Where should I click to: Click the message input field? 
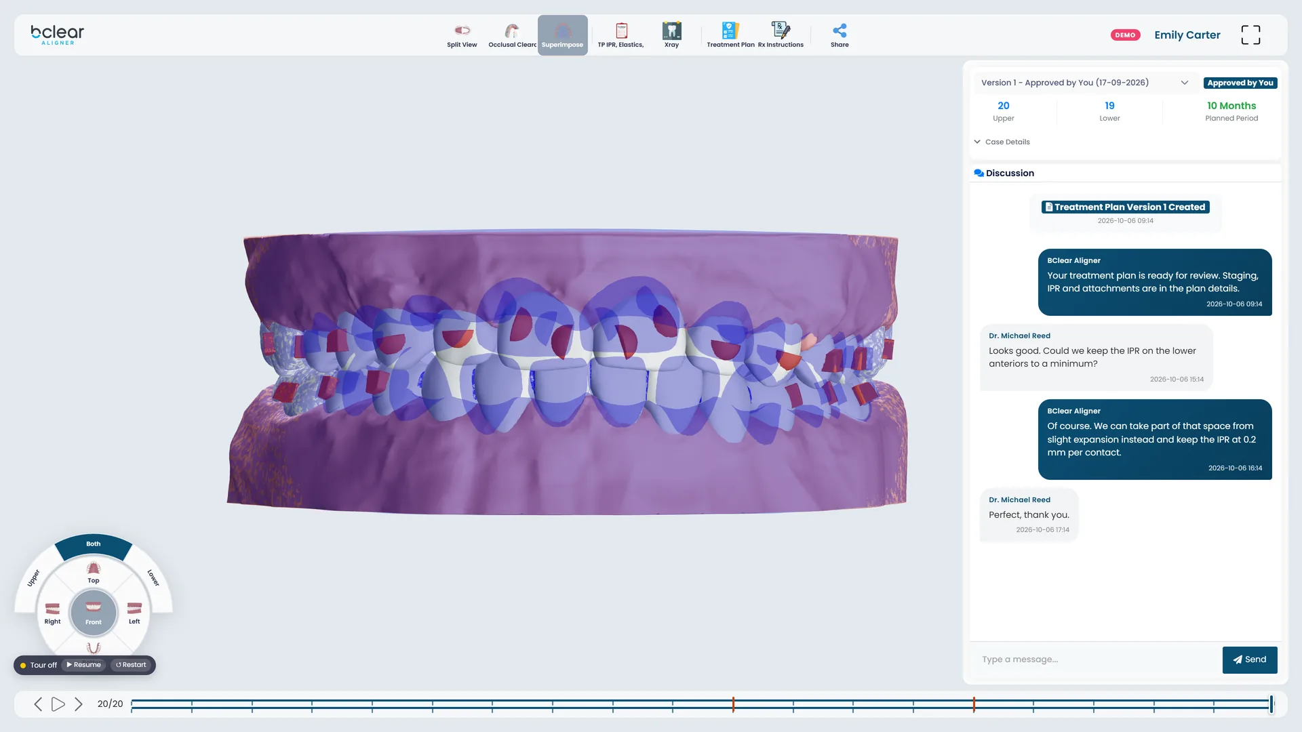(1096, 659)
